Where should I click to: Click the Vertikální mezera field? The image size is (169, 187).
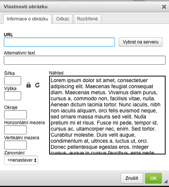pyautogui.click(x=16, y=145)
